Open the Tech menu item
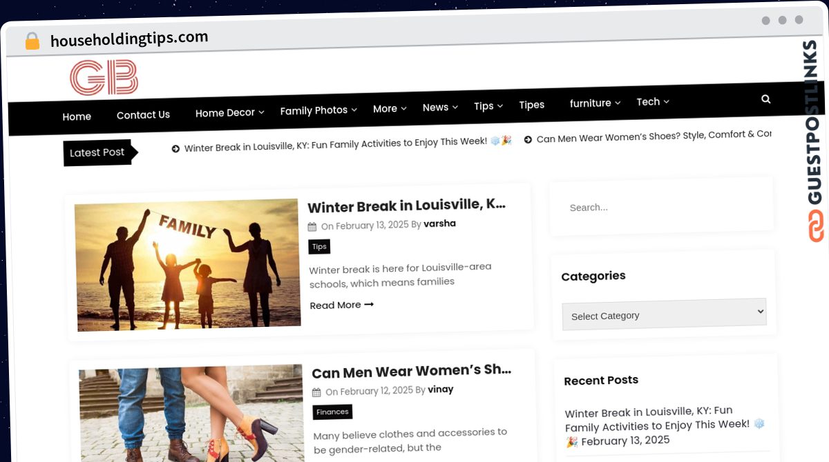 click(648, 102)
